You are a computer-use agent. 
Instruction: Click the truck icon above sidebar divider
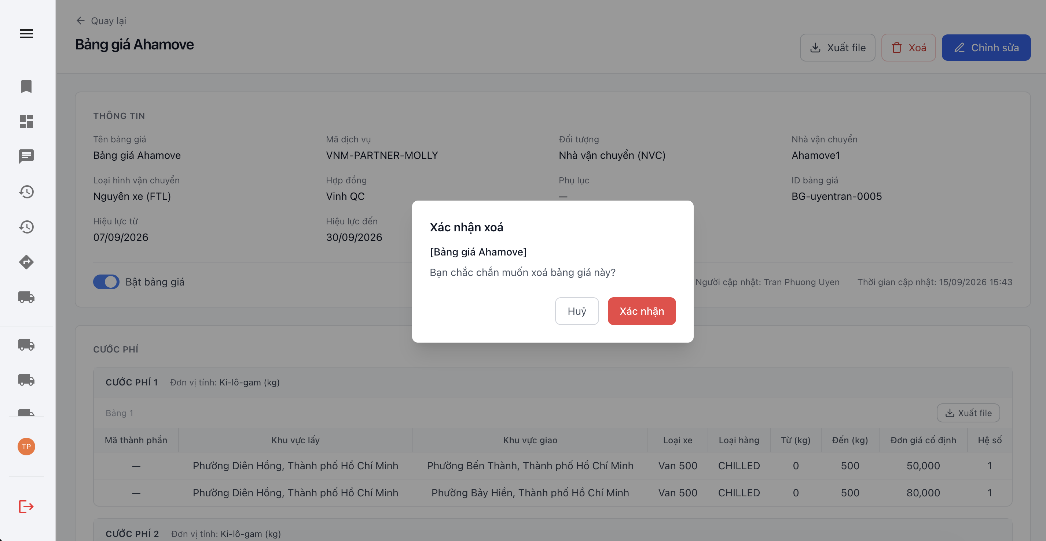tap(26, 297)
